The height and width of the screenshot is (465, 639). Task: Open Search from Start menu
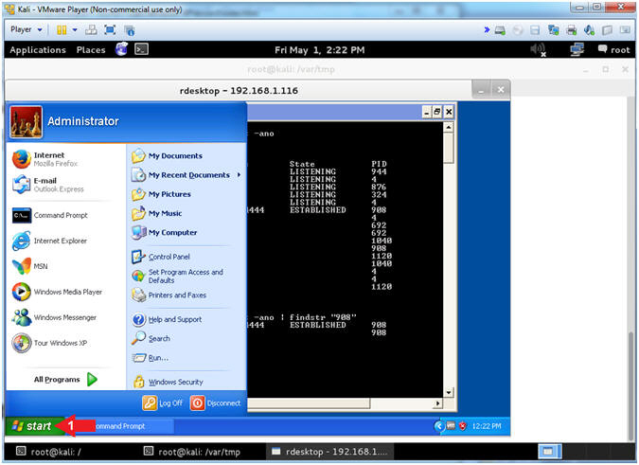[x=151, y=338]
